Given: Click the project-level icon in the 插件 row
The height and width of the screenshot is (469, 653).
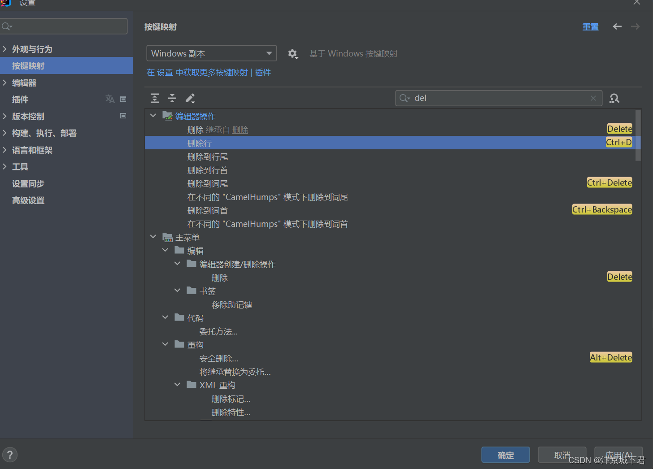Looking at the screenshot, I should coord(123,99).
